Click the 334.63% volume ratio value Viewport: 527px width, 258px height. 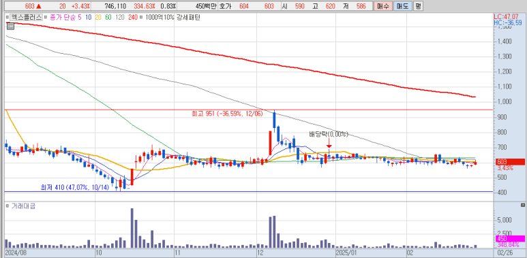coord(145,6)
